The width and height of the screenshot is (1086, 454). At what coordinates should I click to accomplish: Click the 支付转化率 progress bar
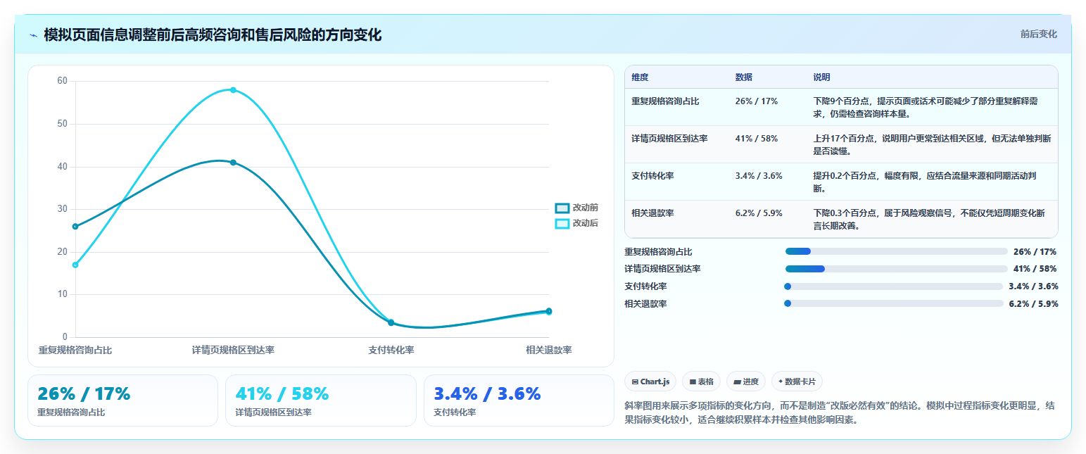click(x=893, y=286)
